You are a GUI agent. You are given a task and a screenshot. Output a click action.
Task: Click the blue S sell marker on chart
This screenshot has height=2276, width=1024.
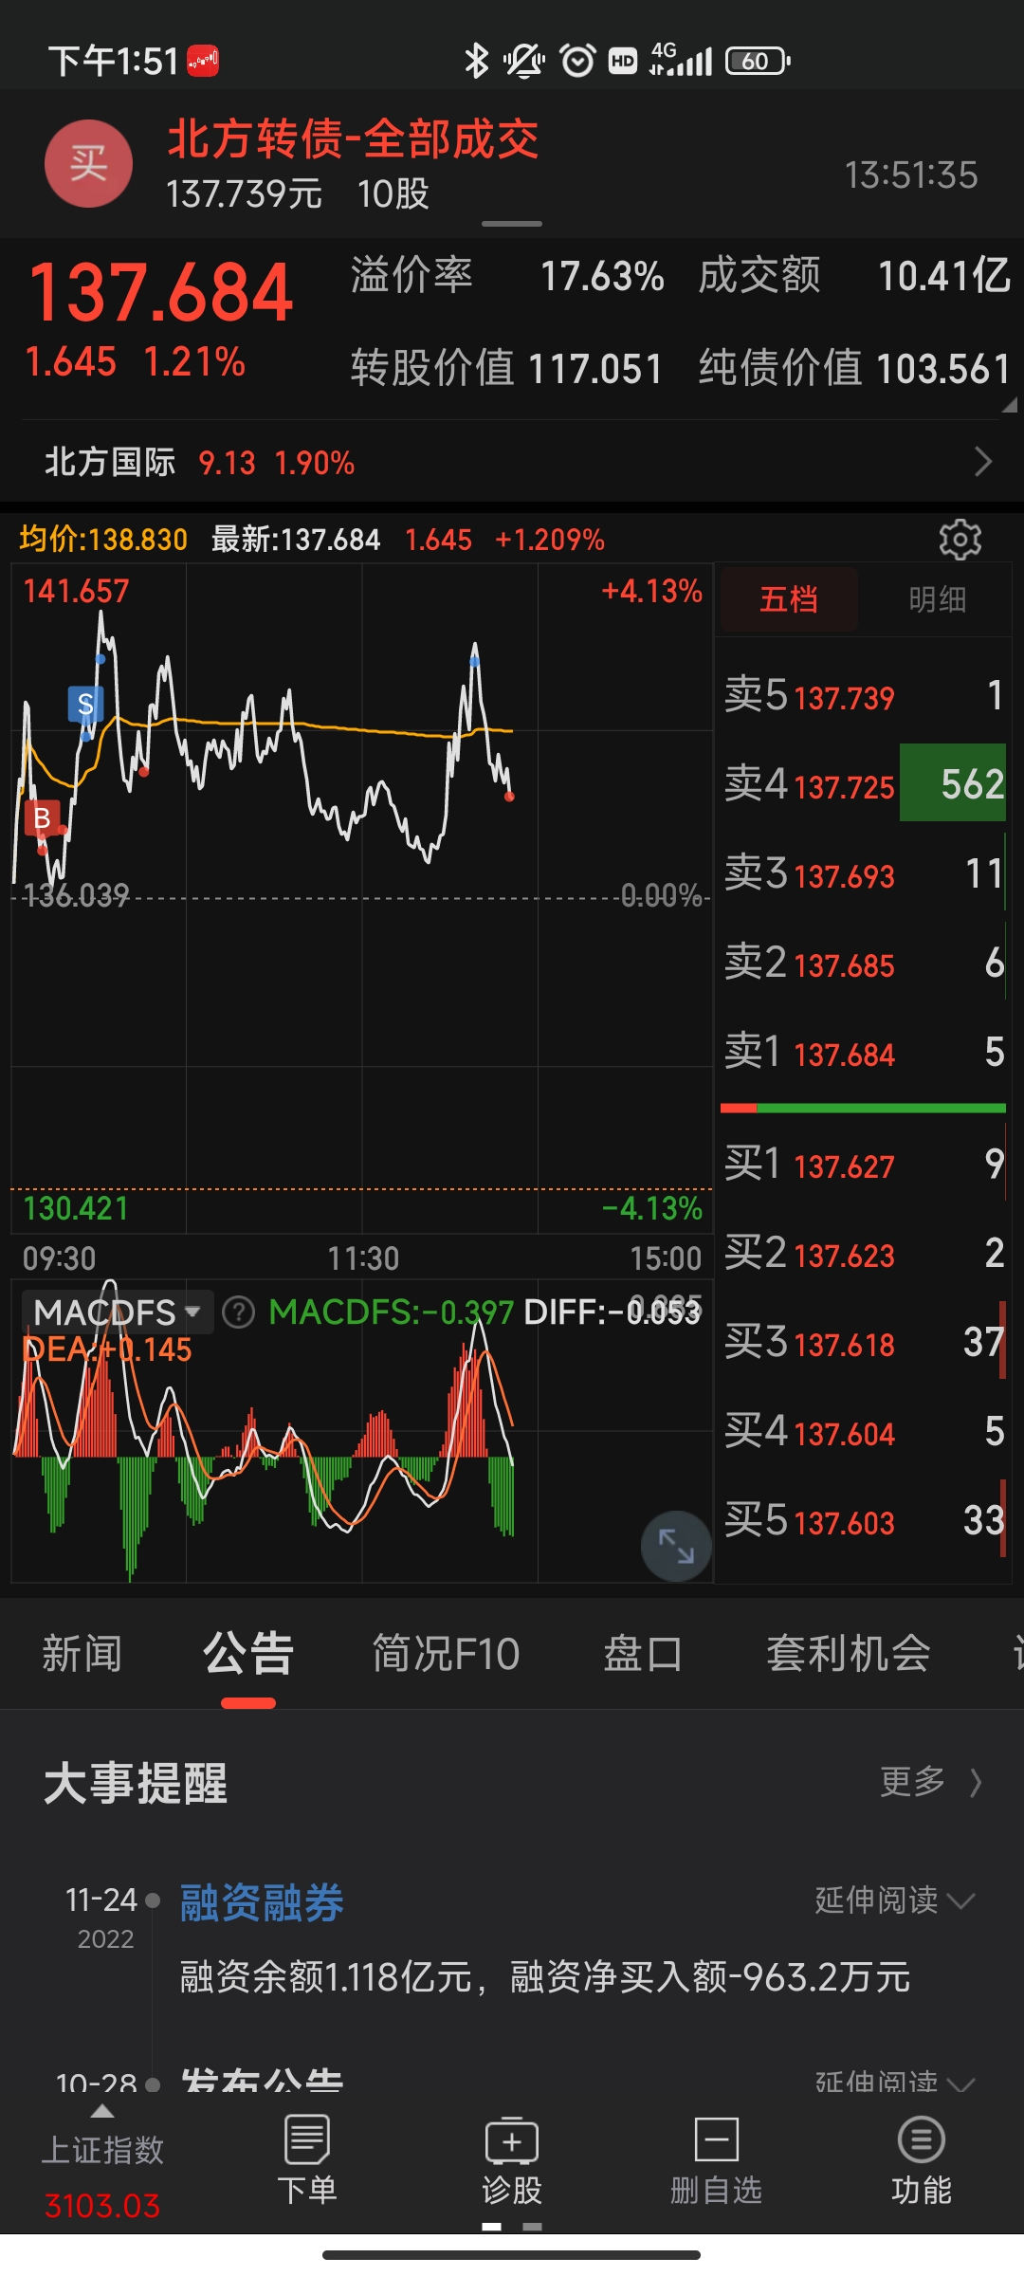[x=85, y=704]
